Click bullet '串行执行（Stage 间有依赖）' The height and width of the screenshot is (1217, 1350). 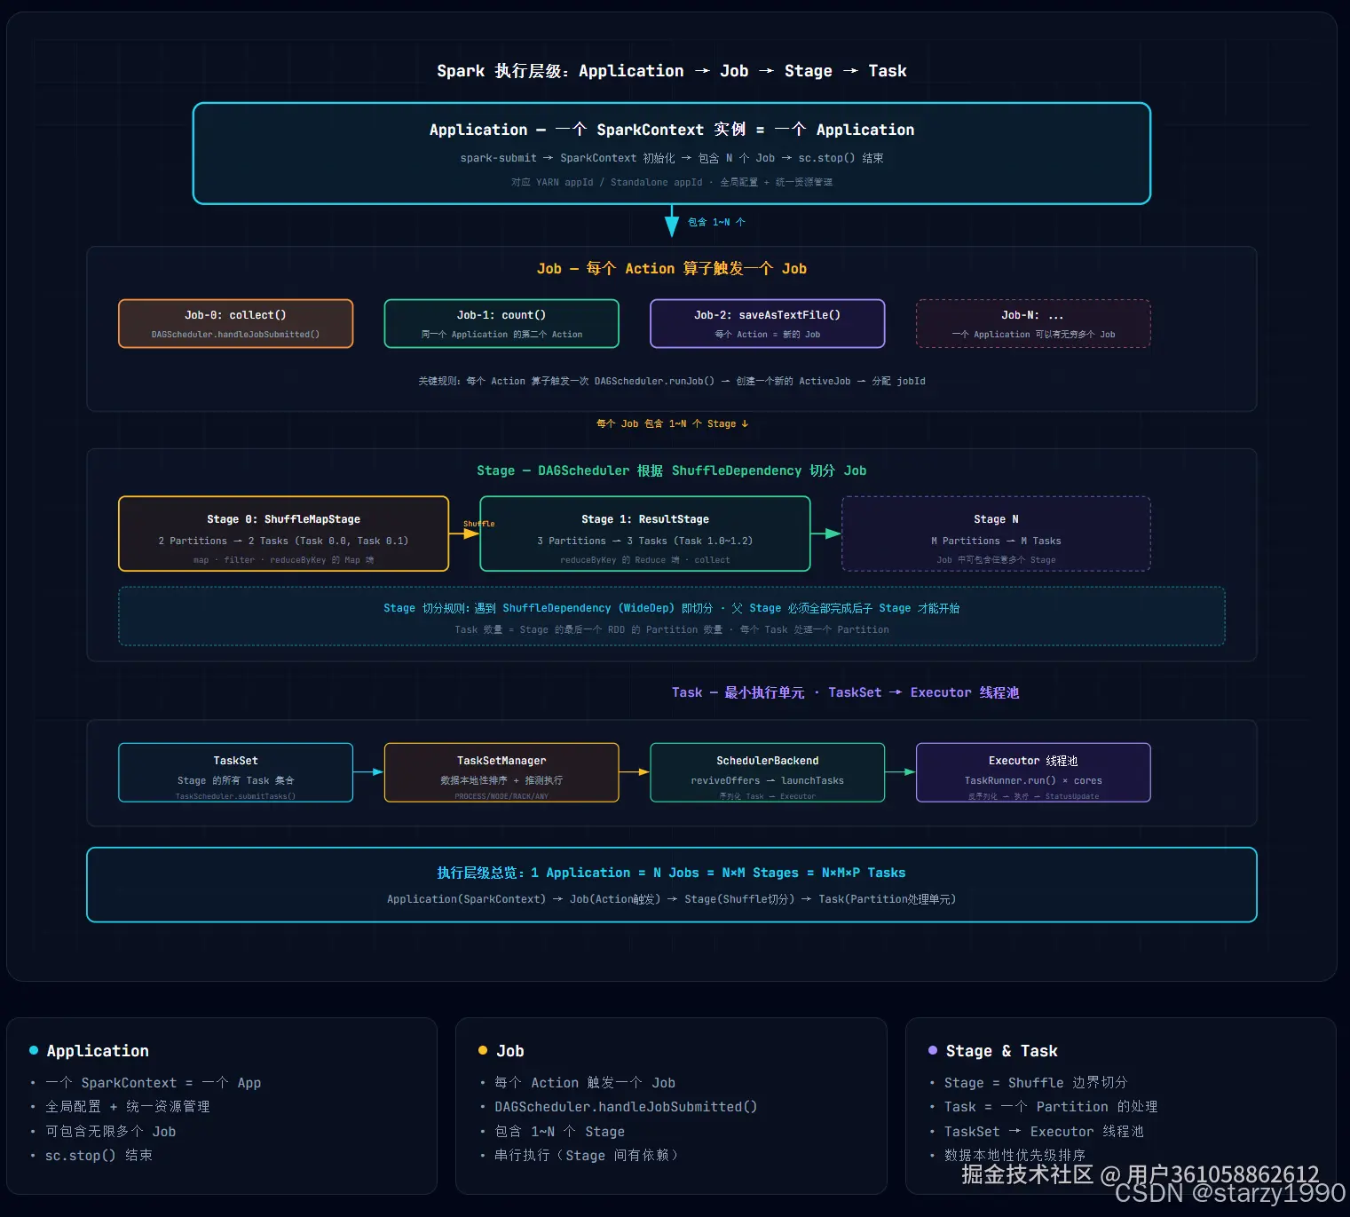click(587, 1156)
